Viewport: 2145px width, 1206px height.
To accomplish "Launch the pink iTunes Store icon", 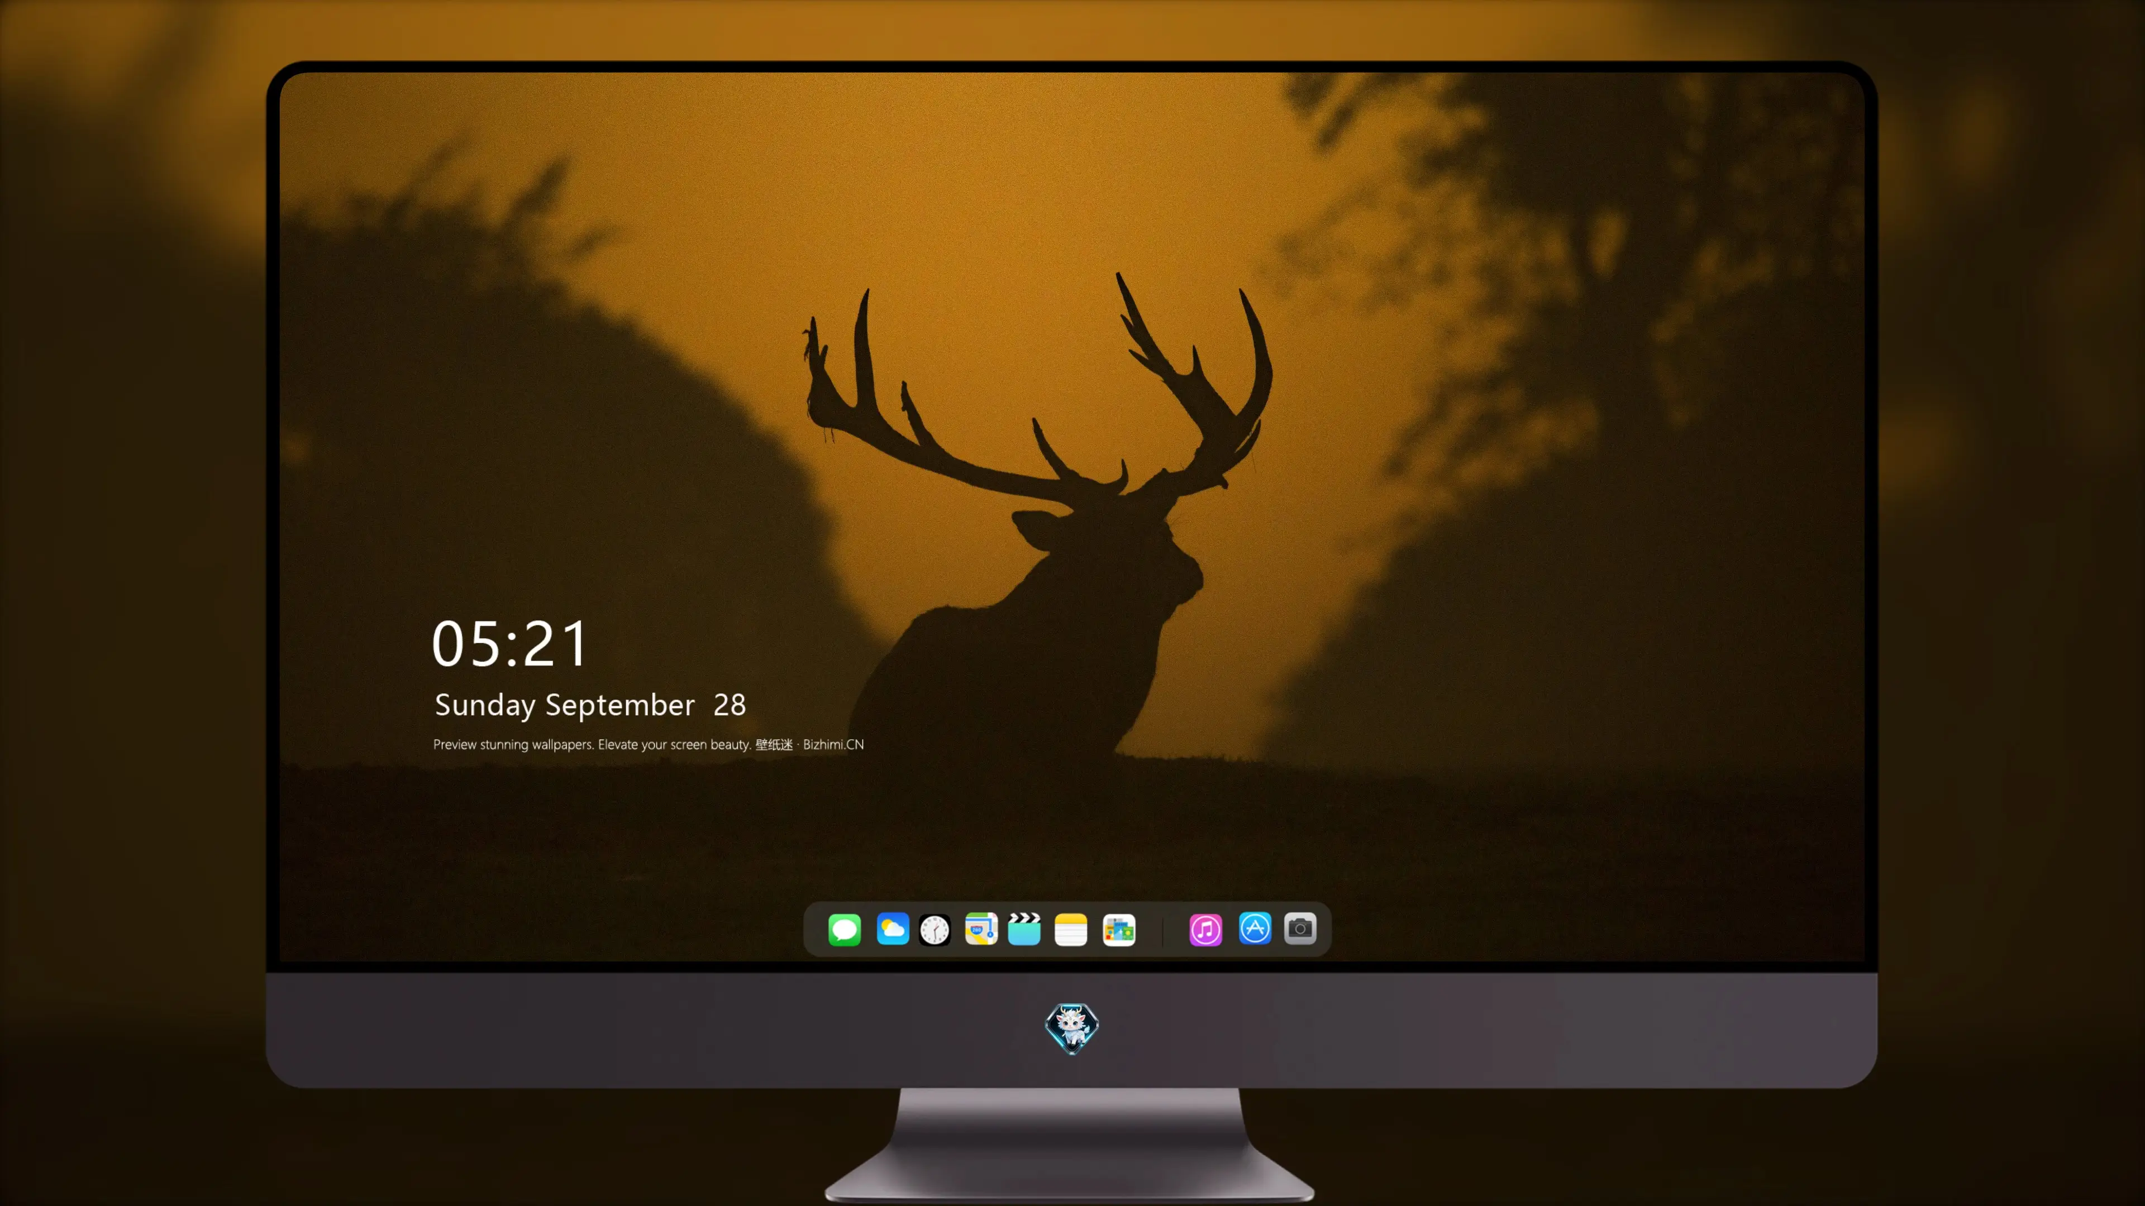I will [1206, 929].
